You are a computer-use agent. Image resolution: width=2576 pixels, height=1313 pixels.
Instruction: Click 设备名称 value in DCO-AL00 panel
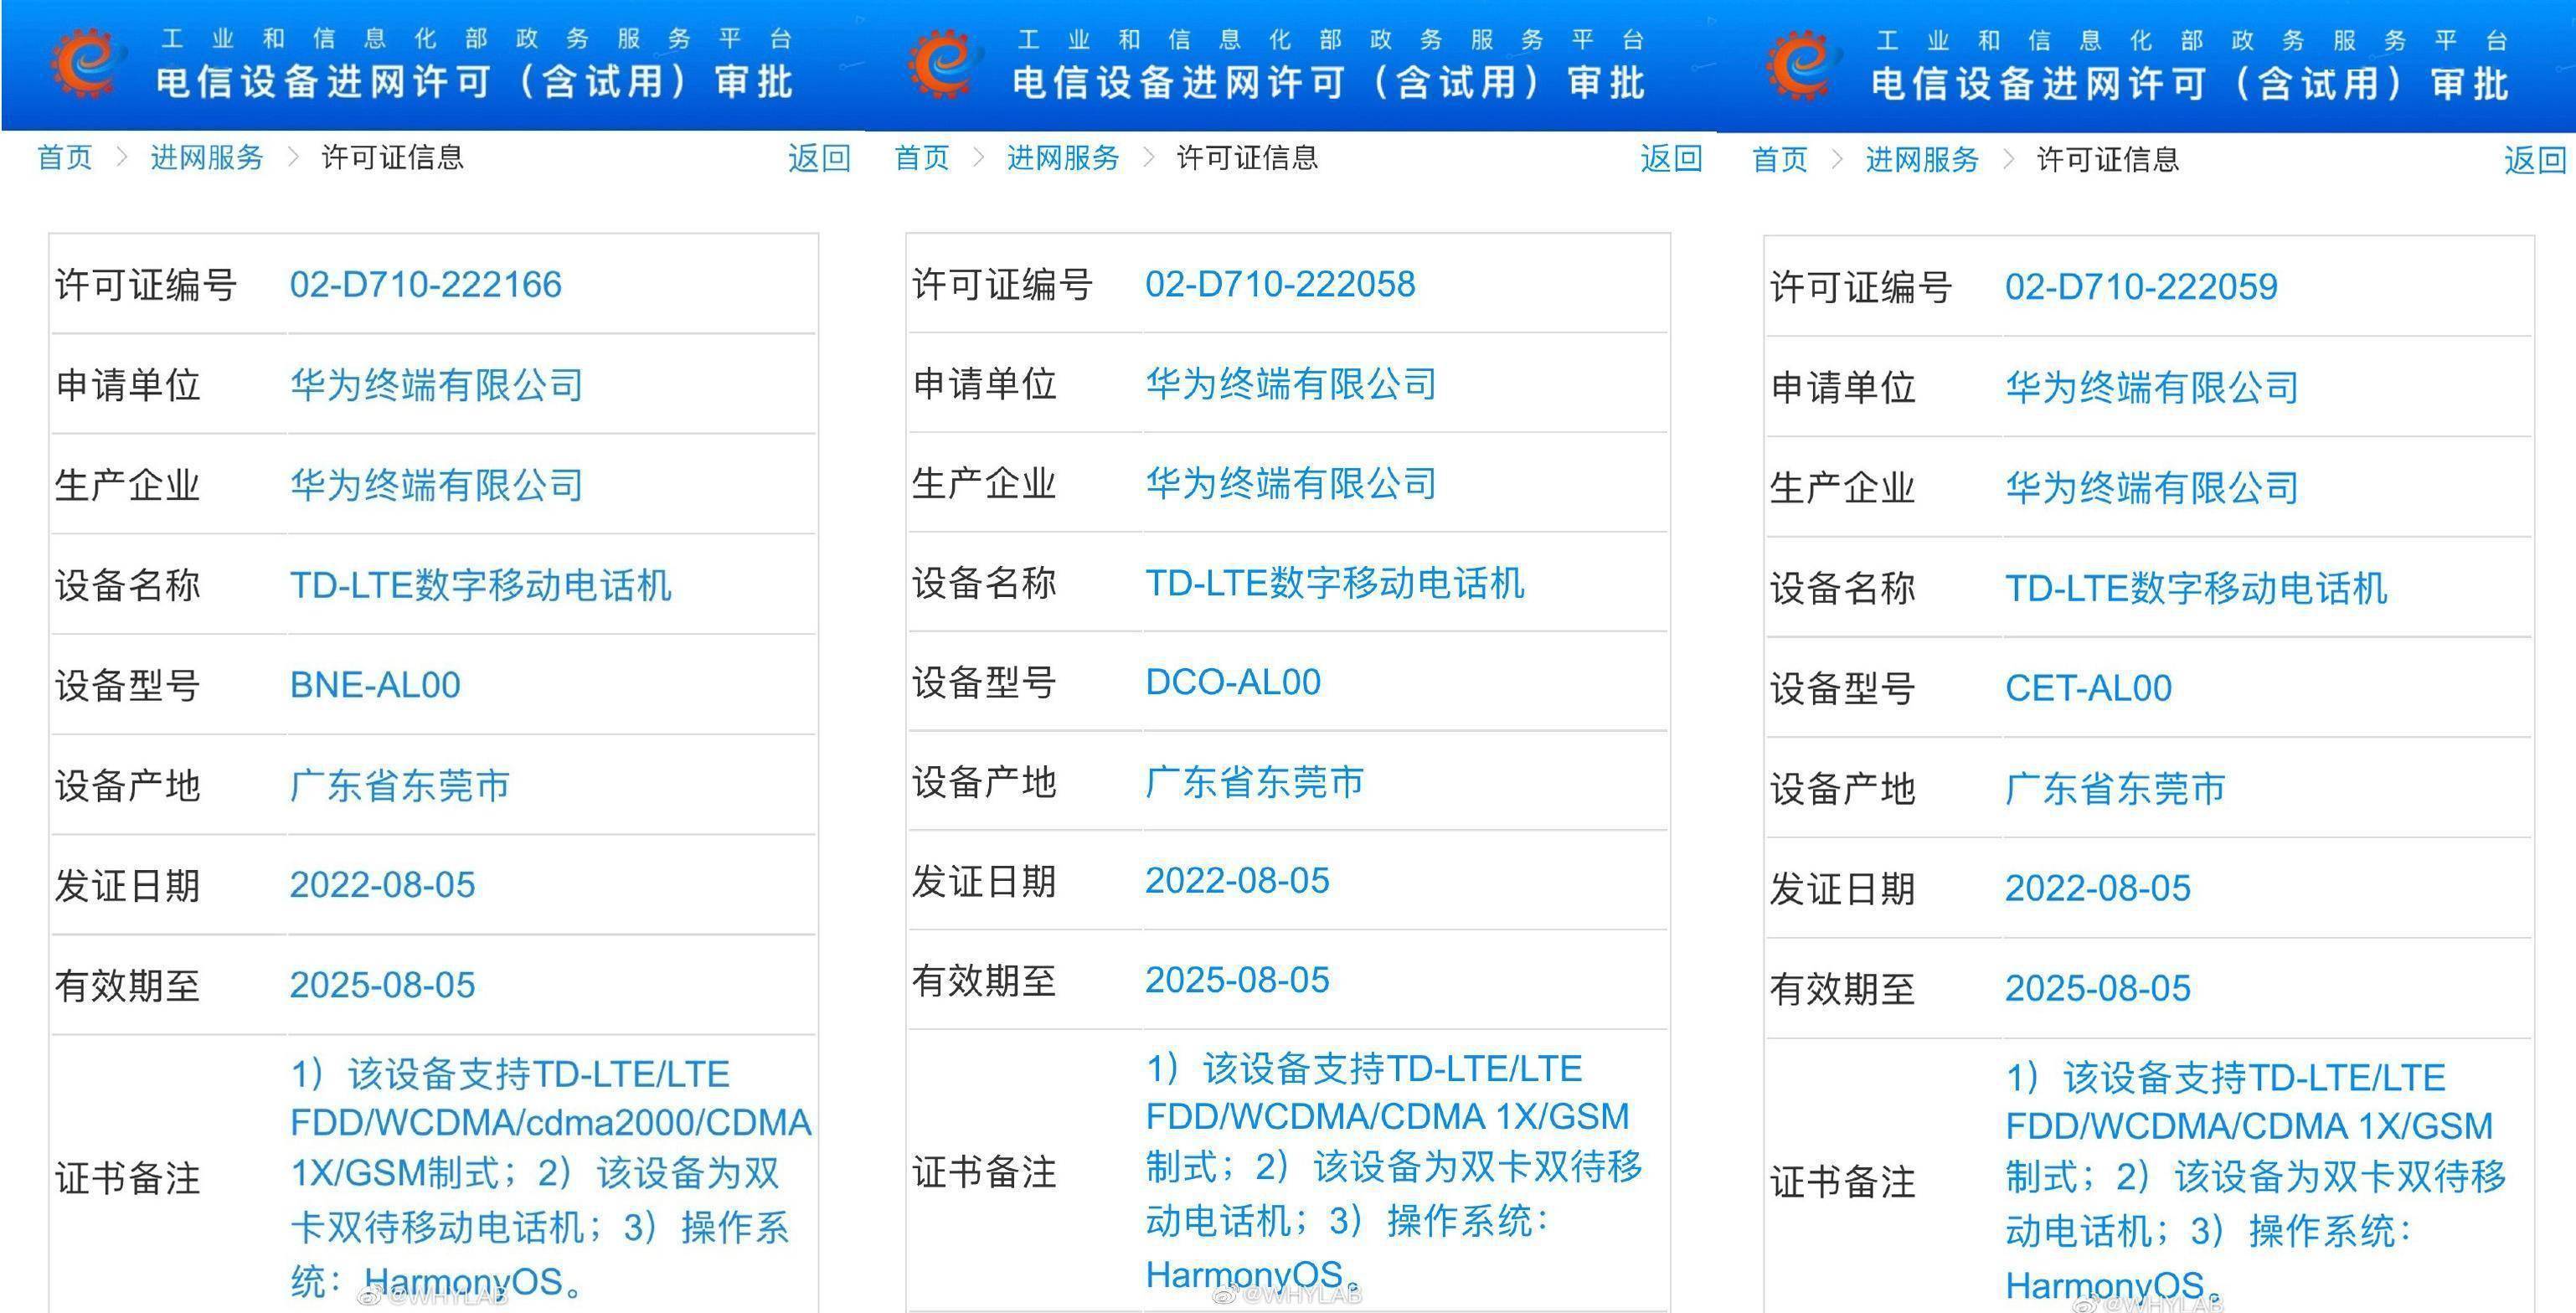coord(1336,583)
